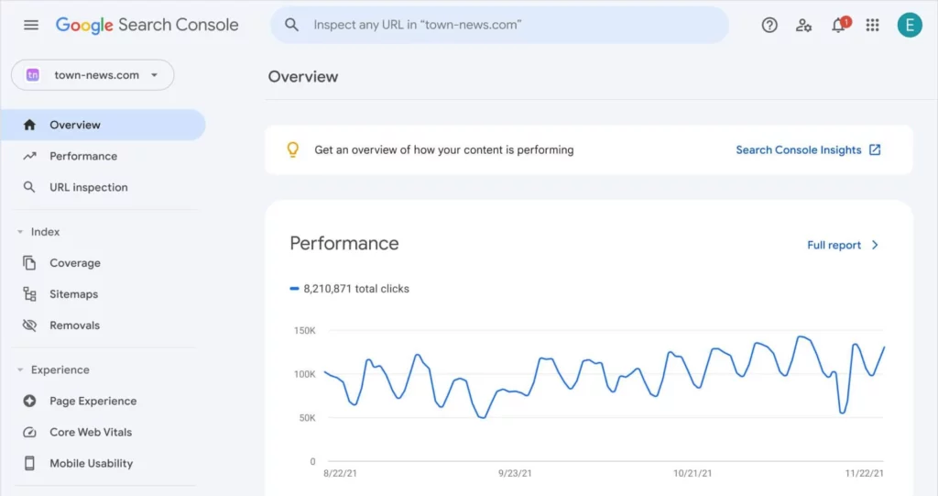This screenshot has width=938, height=496.
Task: Click the search magnifier icon in URL bar
Action: 291,25
